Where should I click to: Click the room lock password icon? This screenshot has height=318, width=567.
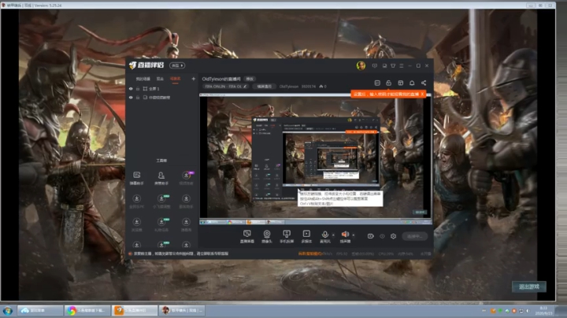coord(389,83)
